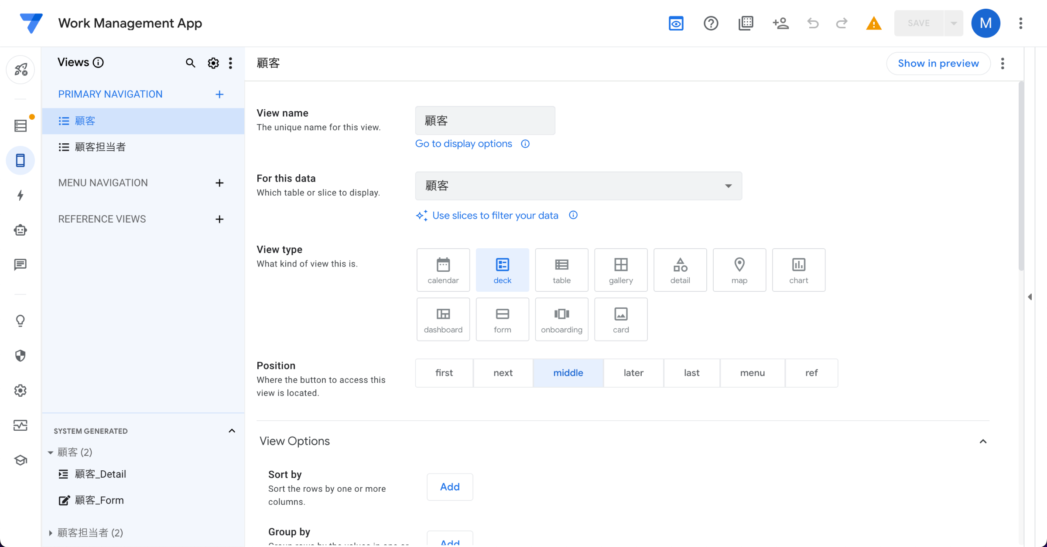Click the orange warning triangle icon
Screen dimensions: 1047x547
[873, 23]
